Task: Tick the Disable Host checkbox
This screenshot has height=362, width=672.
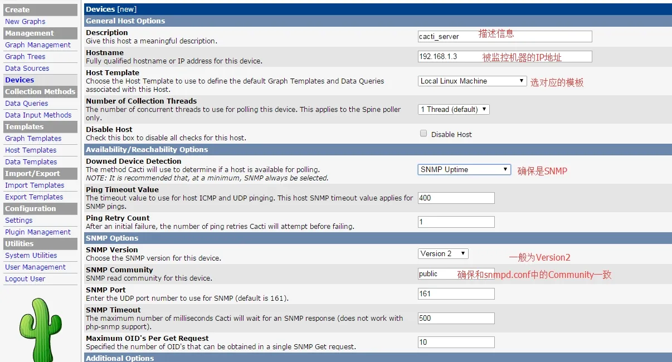Action: point(423,134)
